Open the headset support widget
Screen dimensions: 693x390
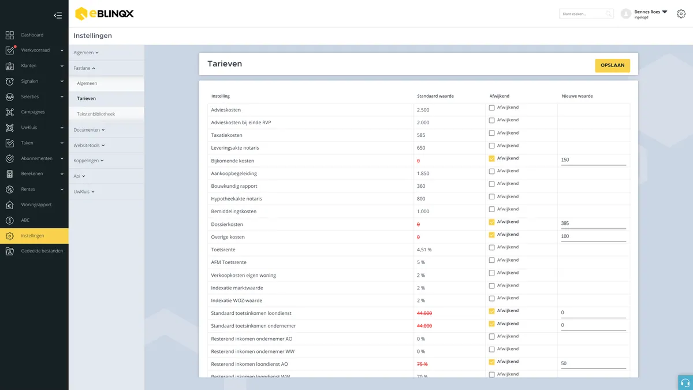coord(685,382)
